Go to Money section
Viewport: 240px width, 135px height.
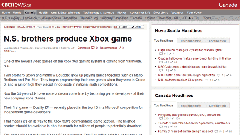(122, 13)
